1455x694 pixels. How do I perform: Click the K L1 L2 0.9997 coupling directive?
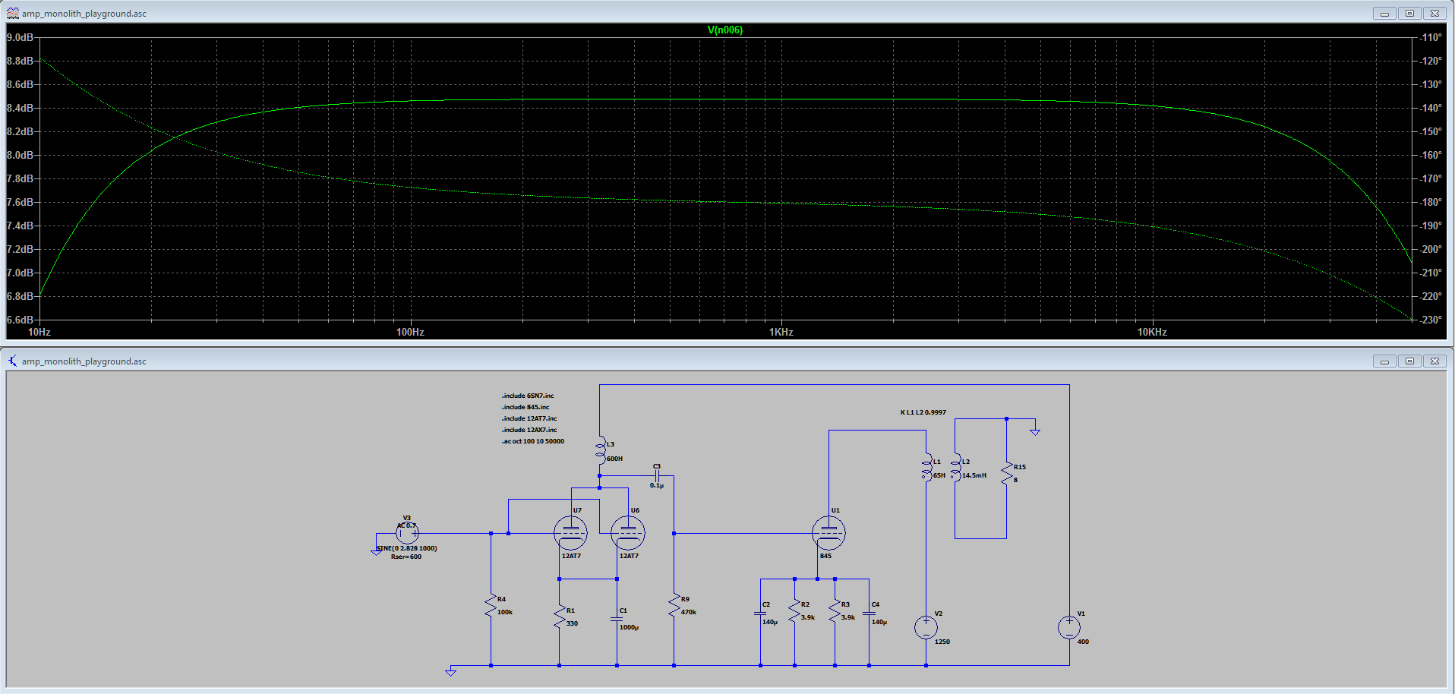(x=923, y=412)
